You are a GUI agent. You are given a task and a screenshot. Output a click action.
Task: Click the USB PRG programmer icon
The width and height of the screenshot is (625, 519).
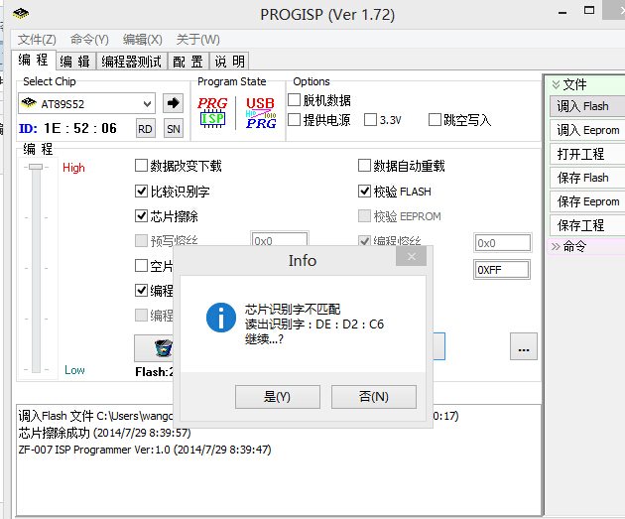coord(260,111)
